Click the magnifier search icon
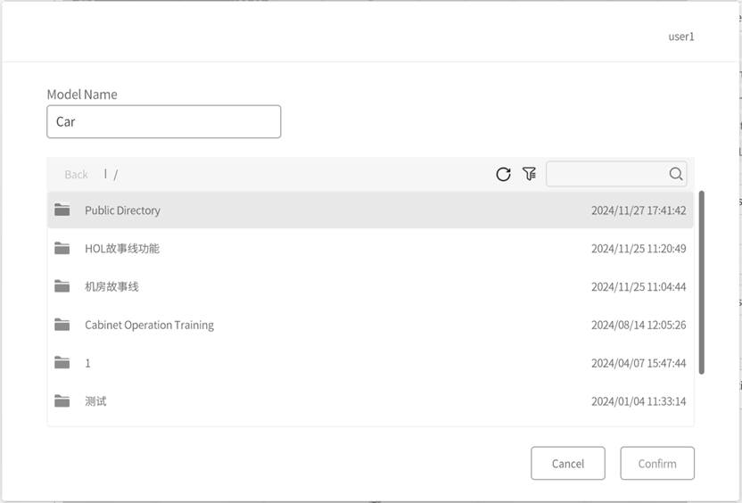Screen dimensions: 742x503 (676, 174)
